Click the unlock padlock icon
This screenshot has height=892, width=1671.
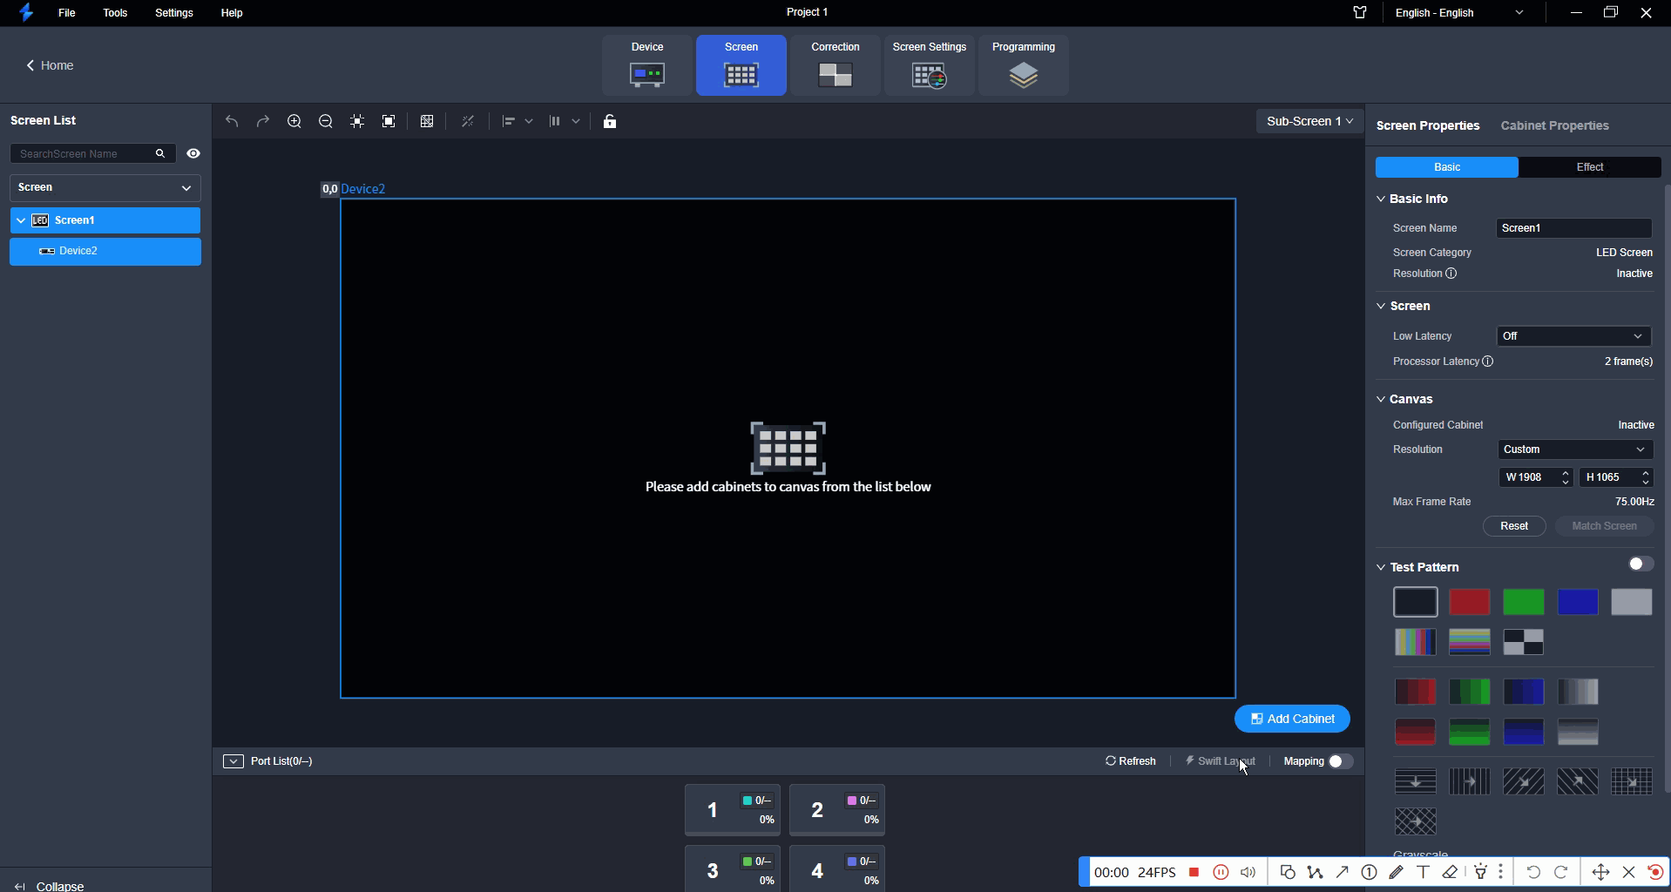click(x=610, y=121)
